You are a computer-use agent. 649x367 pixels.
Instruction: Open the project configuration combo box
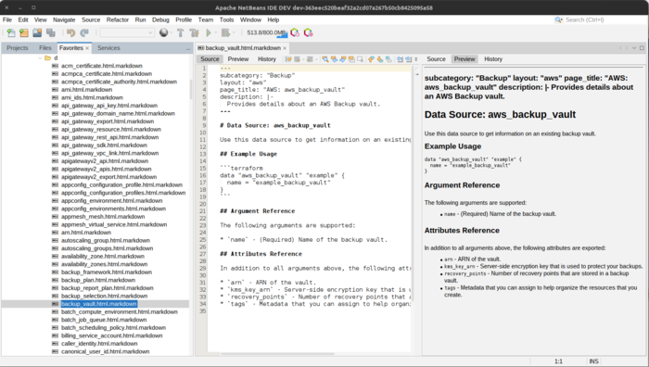click(127, 32)
